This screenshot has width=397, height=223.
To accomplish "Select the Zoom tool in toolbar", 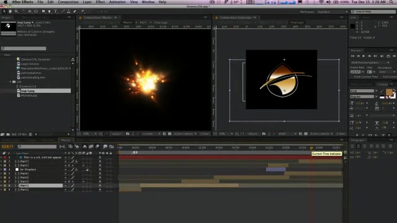I will (x=17, y=11).
